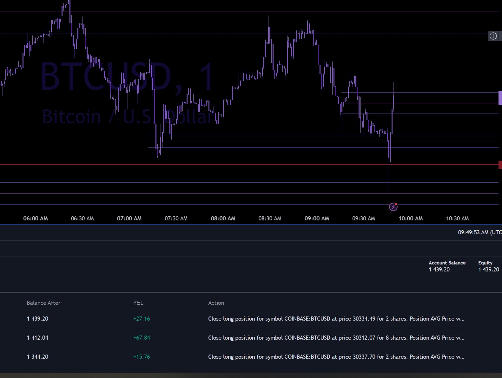This screenshot has width=502, height=378.
Task: Click the Equity value
Action: (x=489, y=270)
